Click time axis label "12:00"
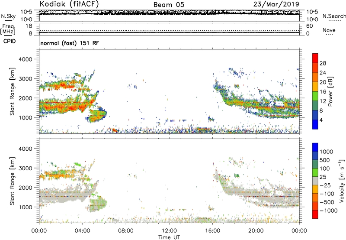Viewport: 346px width, 240px height. click(x=169, y=231)
